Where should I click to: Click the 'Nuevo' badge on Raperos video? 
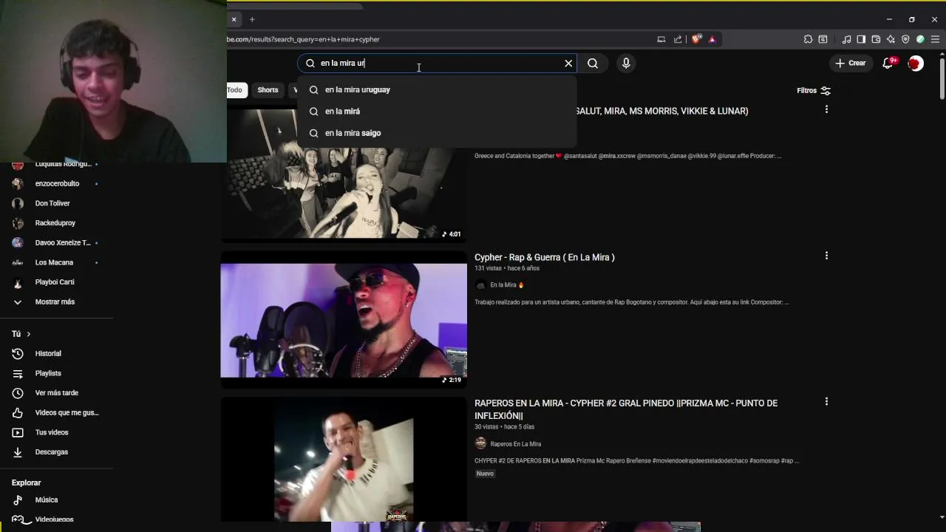(485, 474)
